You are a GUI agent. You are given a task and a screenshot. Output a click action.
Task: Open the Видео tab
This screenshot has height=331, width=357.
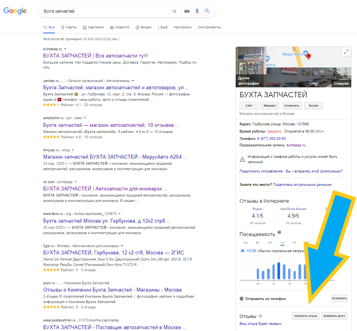tap(143, 27)
